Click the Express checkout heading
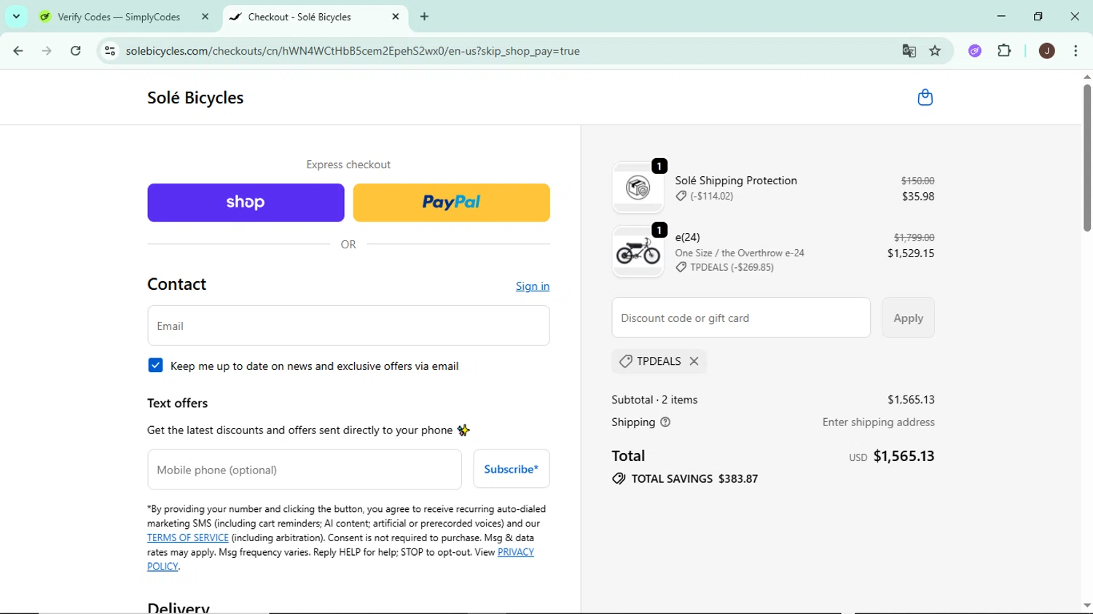 pos(348,165)
